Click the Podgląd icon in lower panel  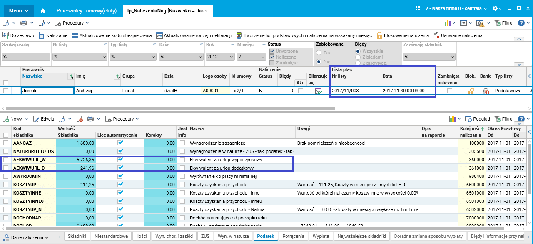pos(468,119)
